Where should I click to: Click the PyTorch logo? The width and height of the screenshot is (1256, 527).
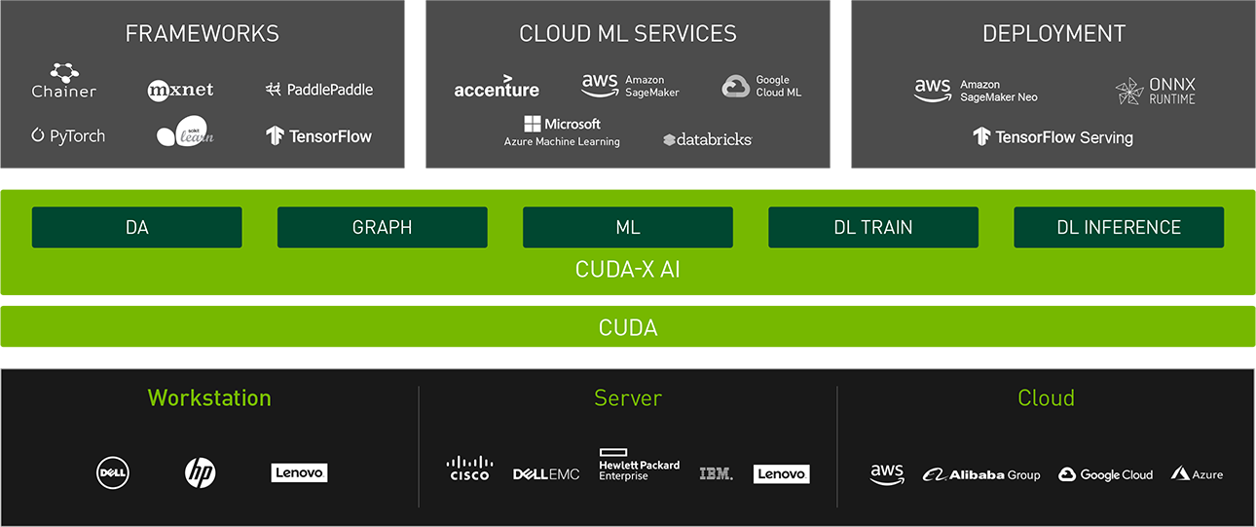tap(68, 136)
